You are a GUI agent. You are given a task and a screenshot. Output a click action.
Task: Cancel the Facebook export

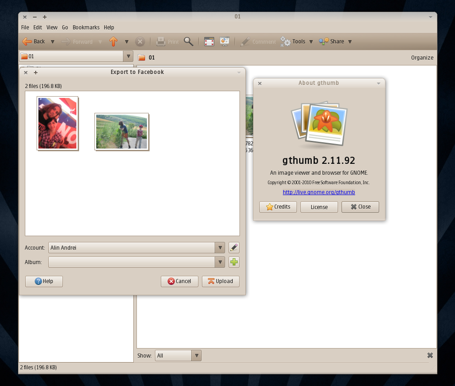(179, 281)
